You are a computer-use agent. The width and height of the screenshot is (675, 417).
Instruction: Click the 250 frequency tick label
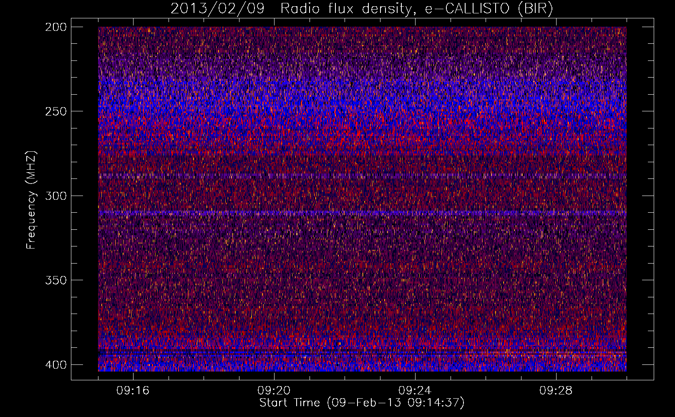point(55,111)
